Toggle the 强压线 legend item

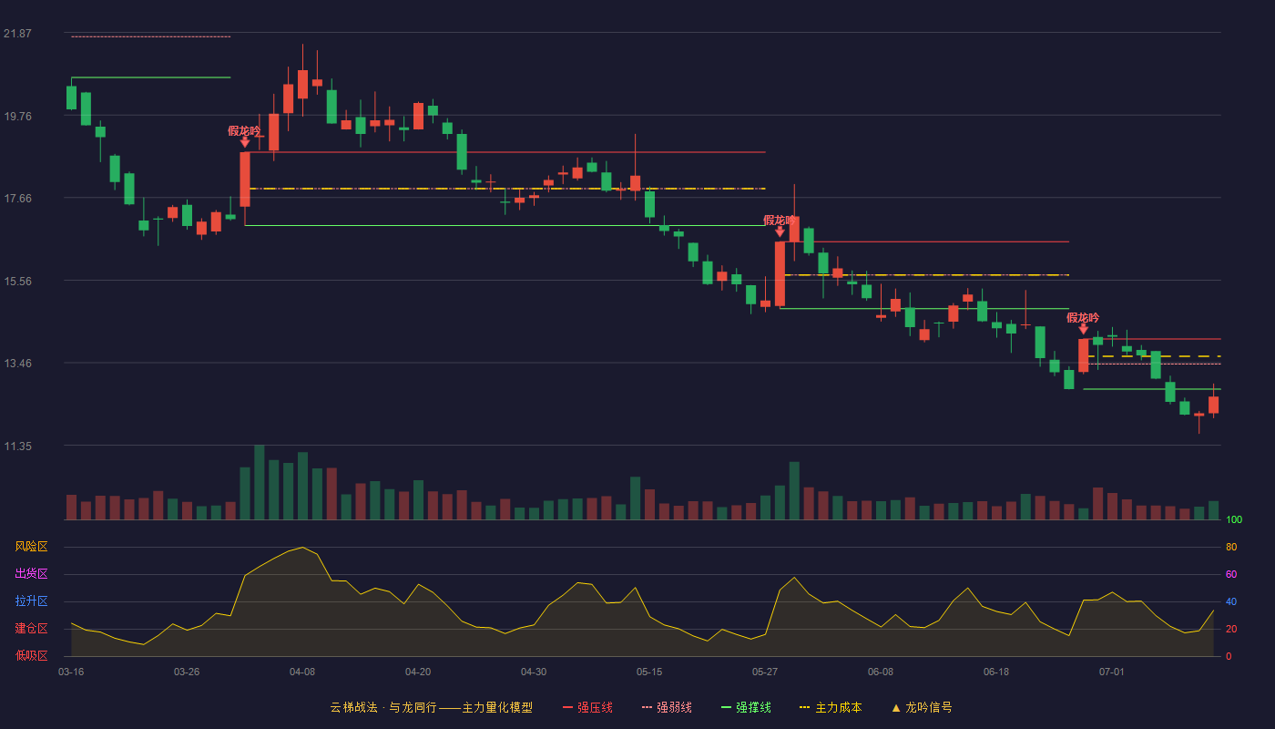point(587,707)
